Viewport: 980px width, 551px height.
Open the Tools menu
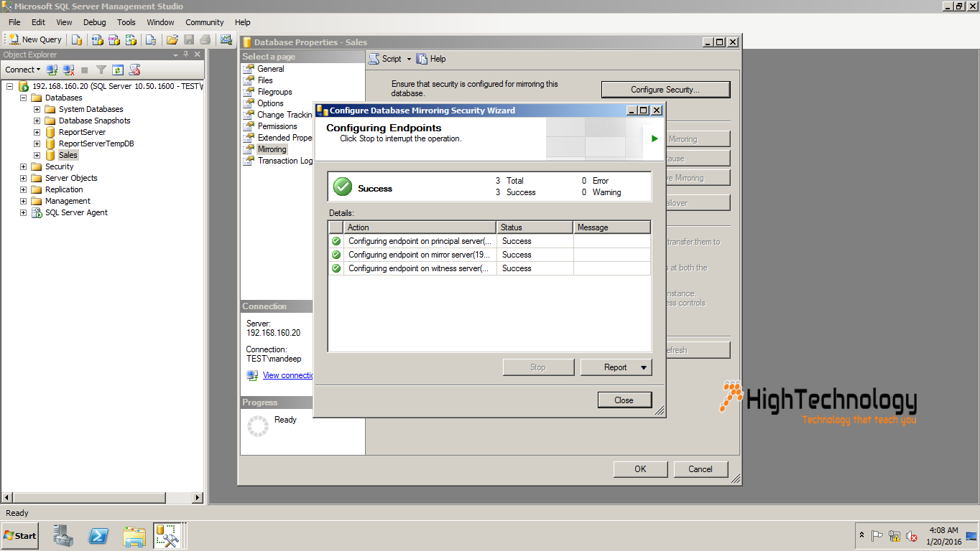[126, 22]
